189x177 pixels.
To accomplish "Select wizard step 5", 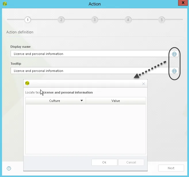I will (x=162, y=20).
